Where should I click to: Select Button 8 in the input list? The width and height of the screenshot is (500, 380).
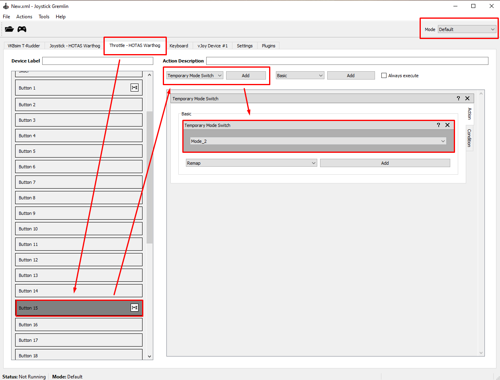click(x=79, y=198)
